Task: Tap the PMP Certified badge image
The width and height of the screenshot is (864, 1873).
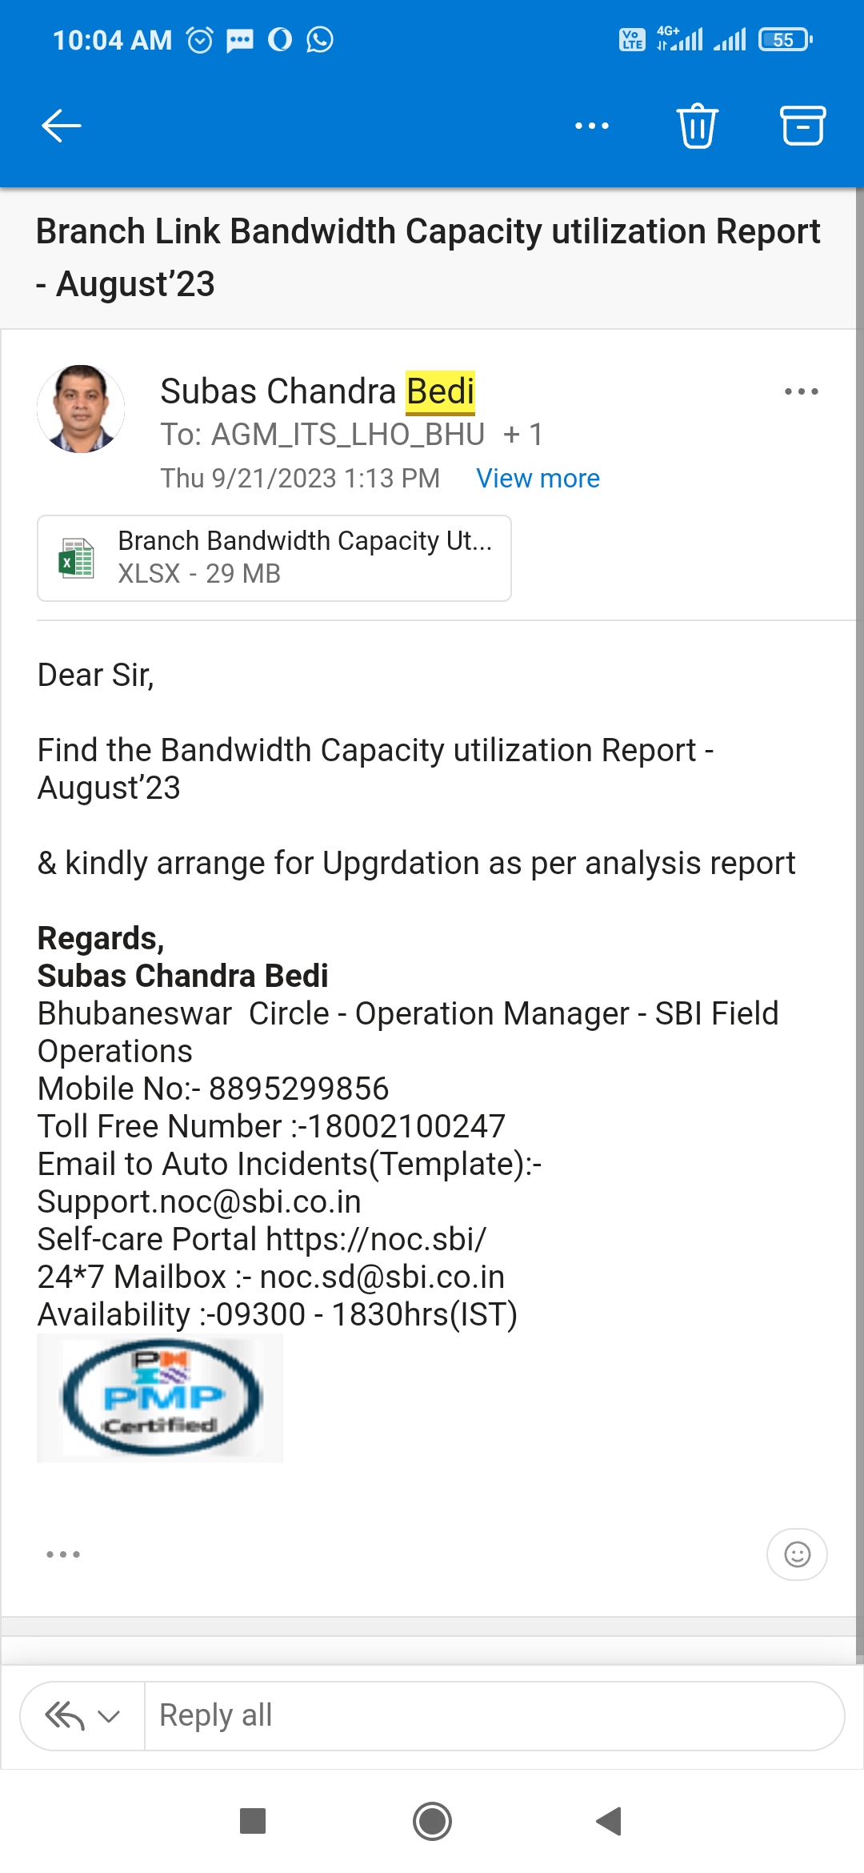Action: pos(161,1398)
